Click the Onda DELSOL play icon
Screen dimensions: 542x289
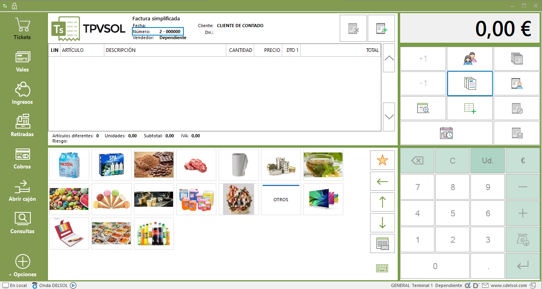73,285
